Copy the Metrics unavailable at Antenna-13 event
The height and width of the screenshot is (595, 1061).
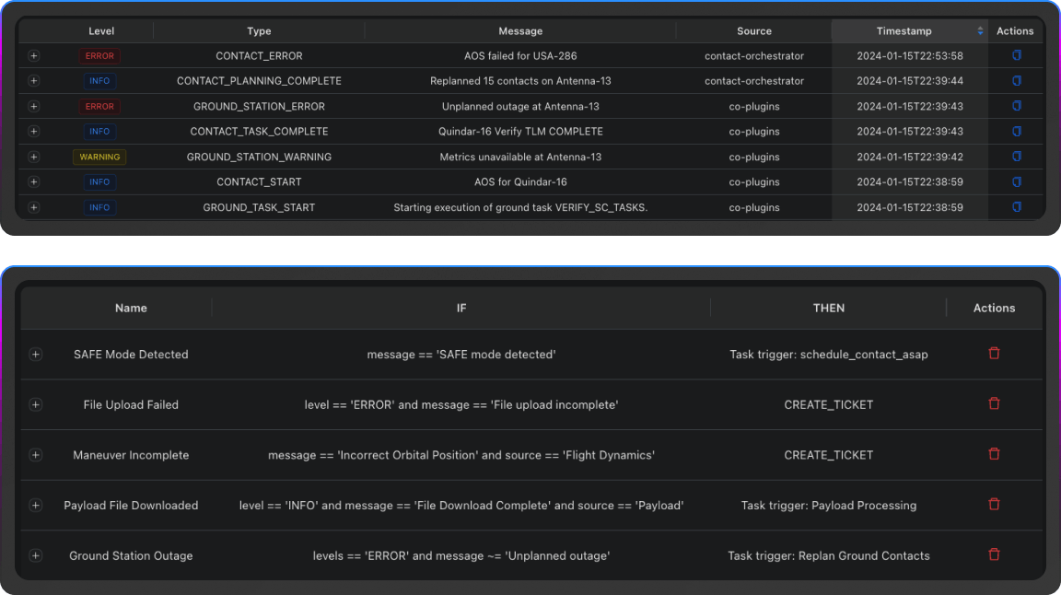pos(1017,157)
